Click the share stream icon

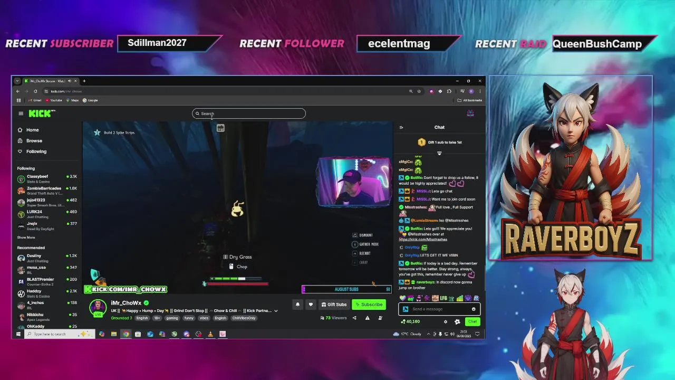(x=354, y=318)
